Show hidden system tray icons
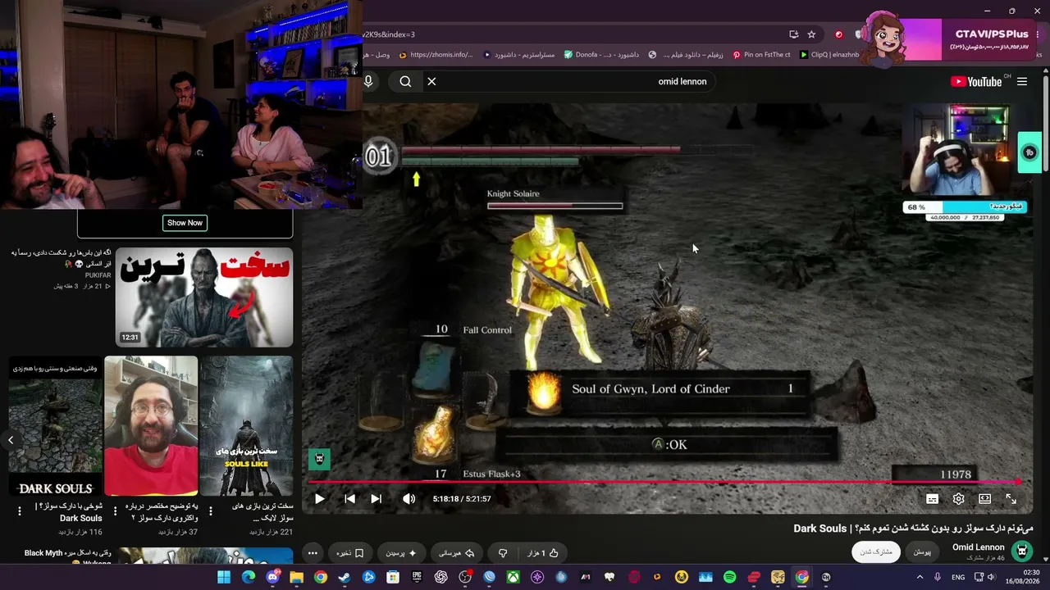1050x590 pixels. pyautogui.click(x=920, y=577)
